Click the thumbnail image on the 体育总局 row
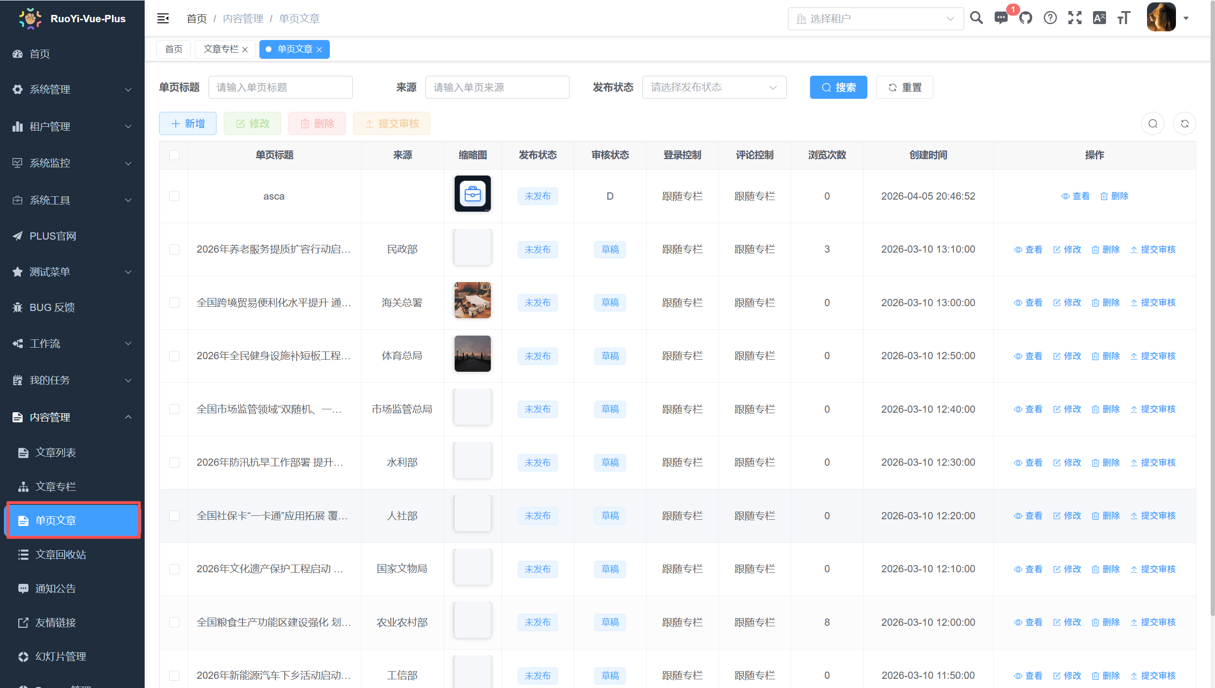The image size is (1215, 688). (x=472, y=353)
